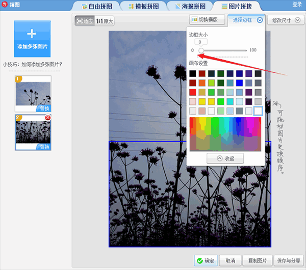The width and height of the screenshot is (306, 270).
Task: Pick the pure blue swatch
Action: 239,83
